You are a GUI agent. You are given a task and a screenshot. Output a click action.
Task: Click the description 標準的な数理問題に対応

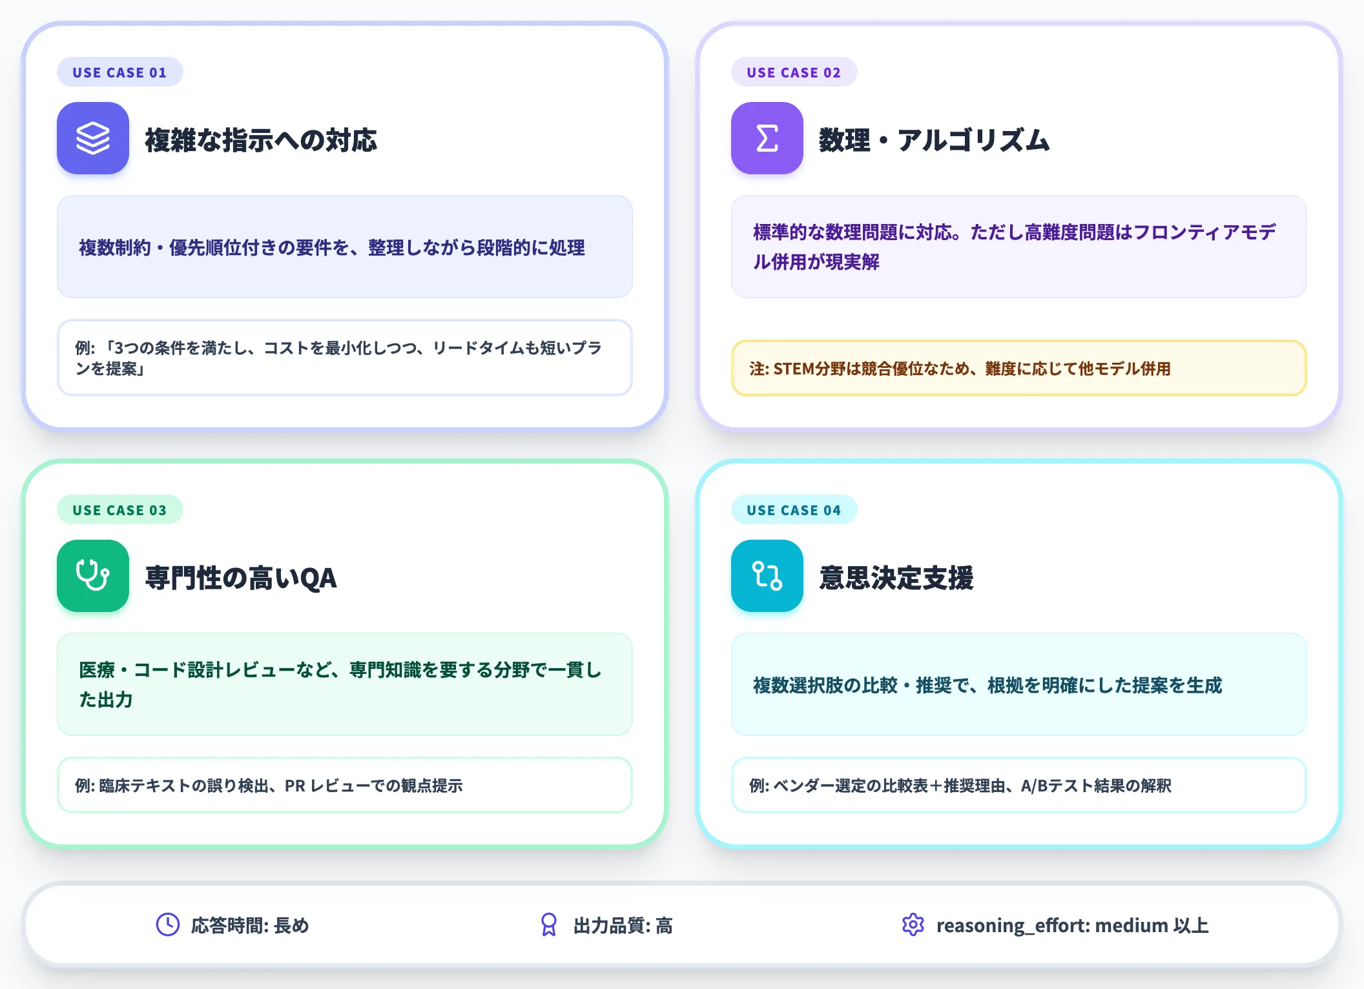[x=1019, y=247]
